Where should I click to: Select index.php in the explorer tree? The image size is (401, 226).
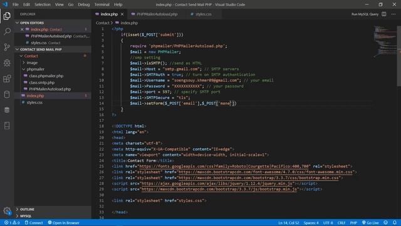pyautogui.click(x=53, y=95)
